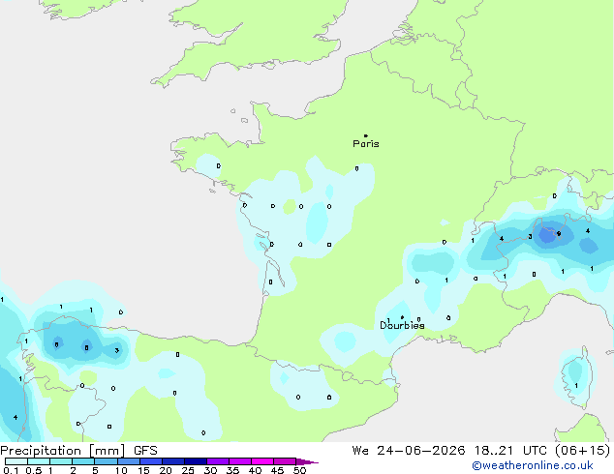Pick legend swatch between 2 and 5
This screenshot has width=614, height=474.
click(83, 461)
